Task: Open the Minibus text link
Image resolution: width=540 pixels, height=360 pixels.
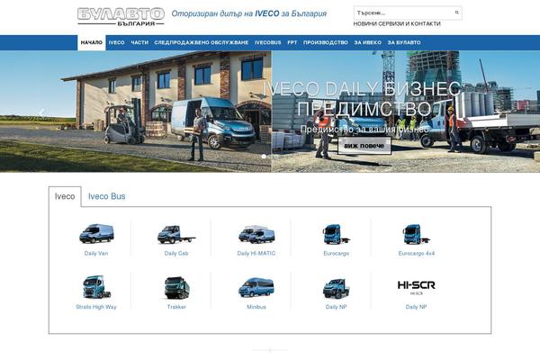Action: [256, 307]
